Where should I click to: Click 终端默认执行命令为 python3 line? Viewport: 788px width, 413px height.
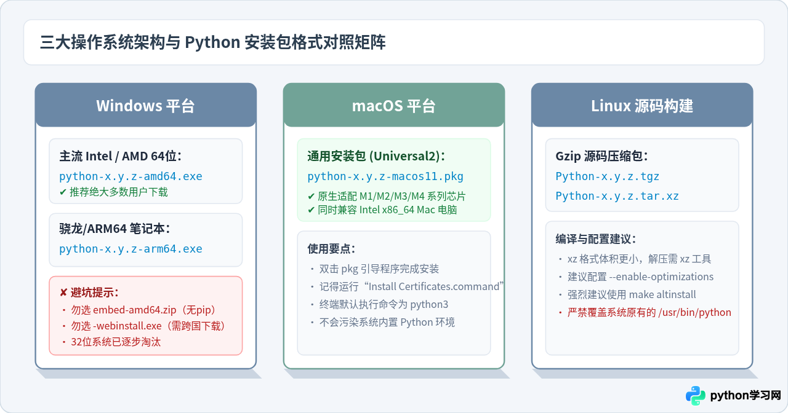[379, 304]
